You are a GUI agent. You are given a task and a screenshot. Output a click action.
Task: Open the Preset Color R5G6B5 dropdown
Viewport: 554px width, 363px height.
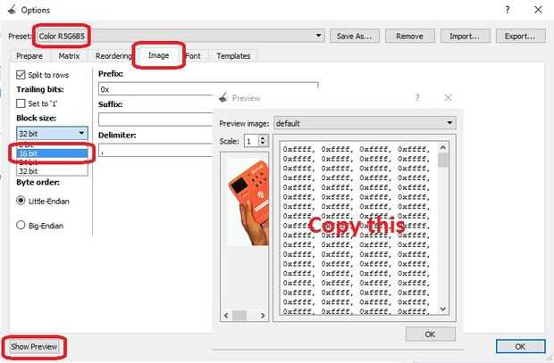coord(180,36)
